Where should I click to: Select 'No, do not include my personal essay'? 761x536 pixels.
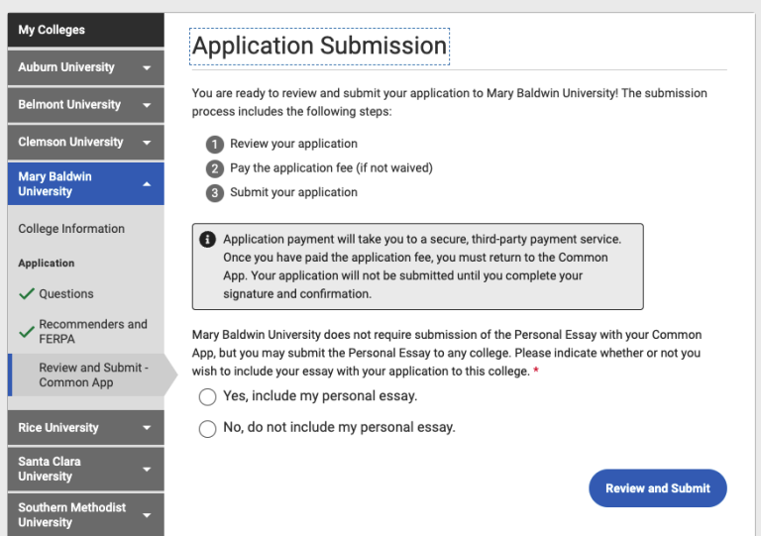[x=207, y=429]
